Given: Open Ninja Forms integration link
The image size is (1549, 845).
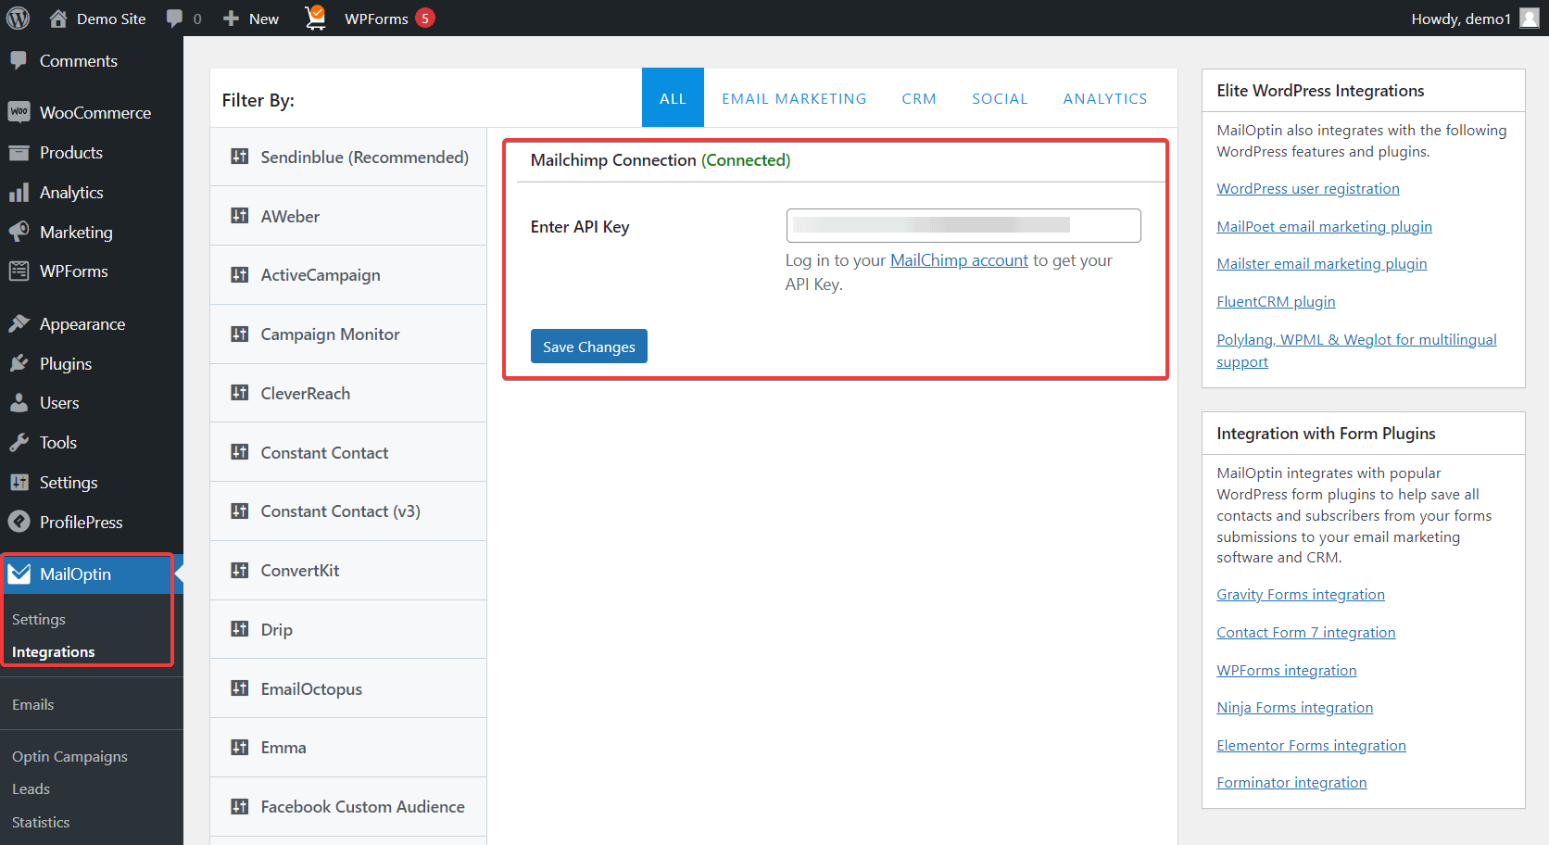Looking at the screenshot, I should click(1295, 708).
